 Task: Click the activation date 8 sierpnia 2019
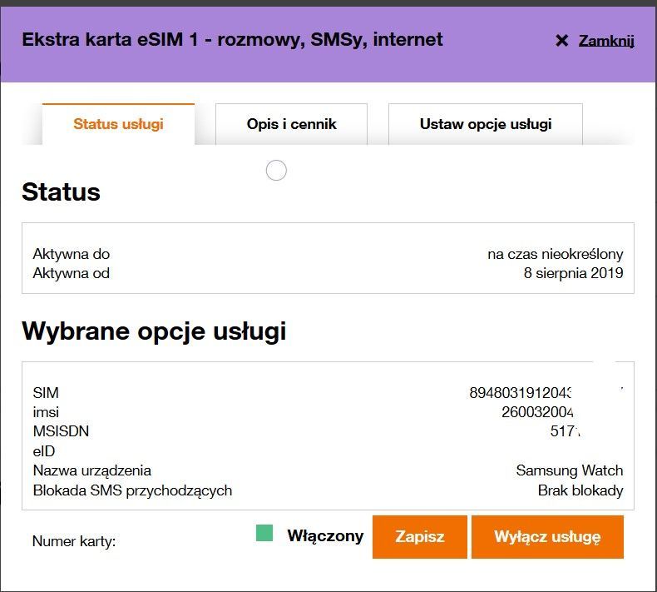pyautogui.click(x=573, y=272)
